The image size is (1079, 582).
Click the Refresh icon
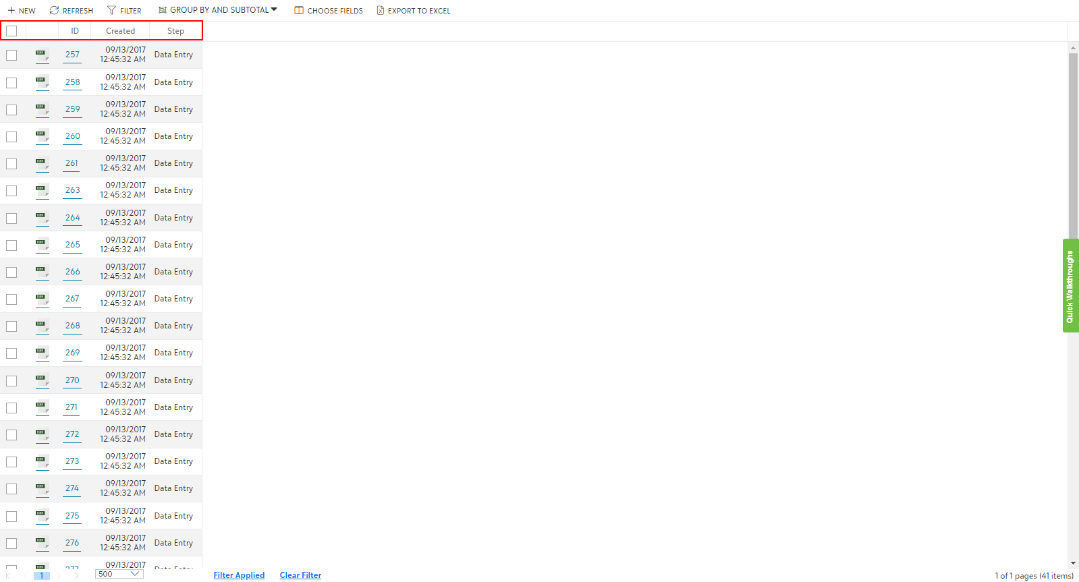54,11
